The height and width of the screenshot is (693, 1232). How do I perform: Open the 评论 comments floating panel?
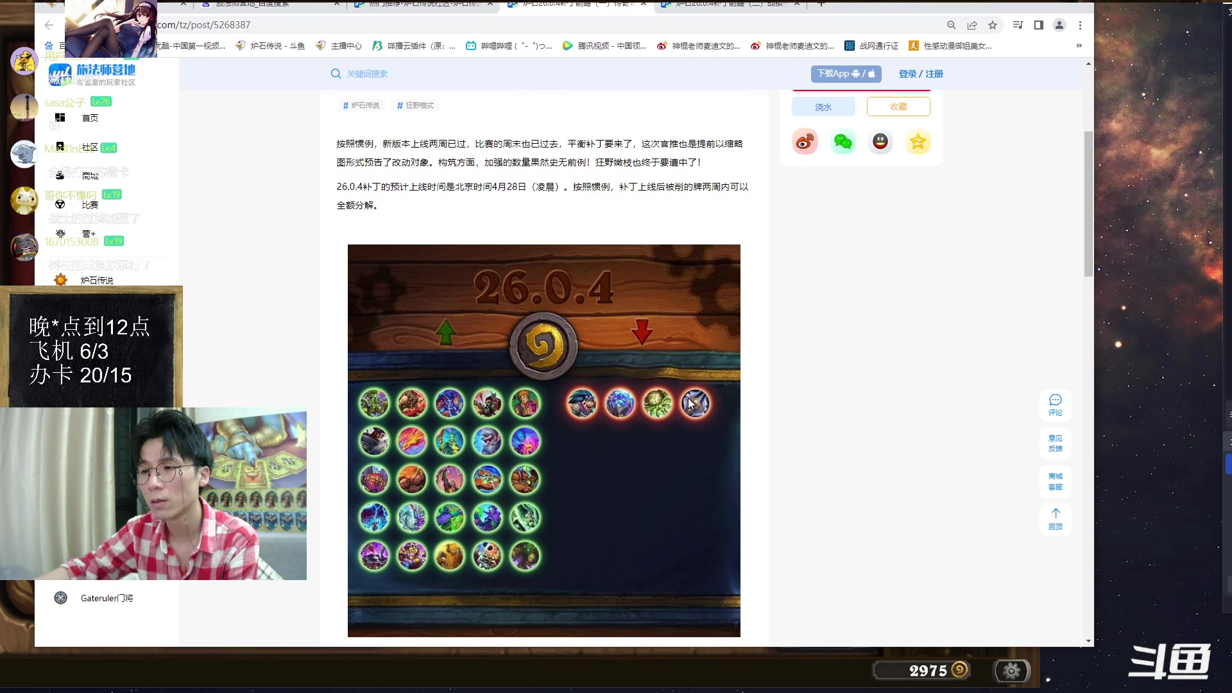point(1056,404)
